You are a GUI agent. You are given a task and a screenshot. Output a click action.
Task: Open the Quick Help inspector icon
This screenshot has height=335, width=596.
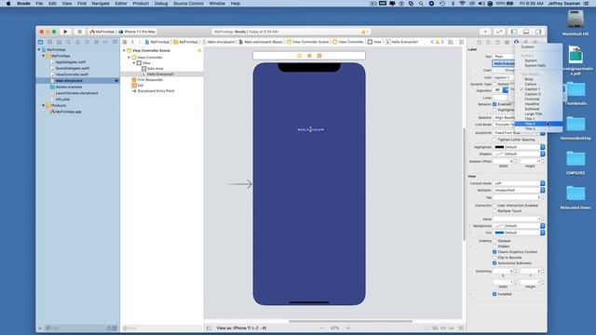pos(497,42)
